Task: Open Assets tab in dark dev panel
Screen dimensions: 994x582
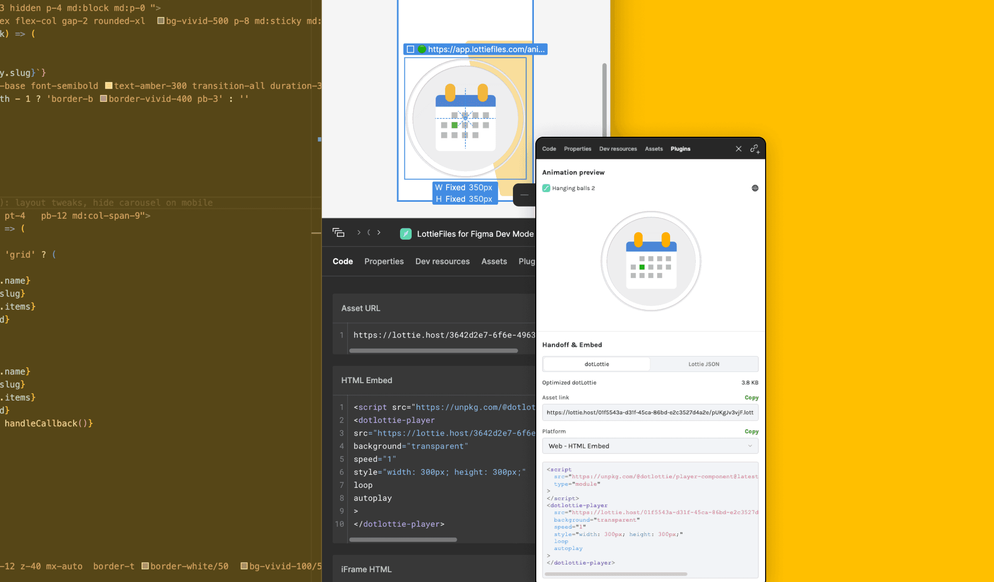Action: tap(494, 261)
